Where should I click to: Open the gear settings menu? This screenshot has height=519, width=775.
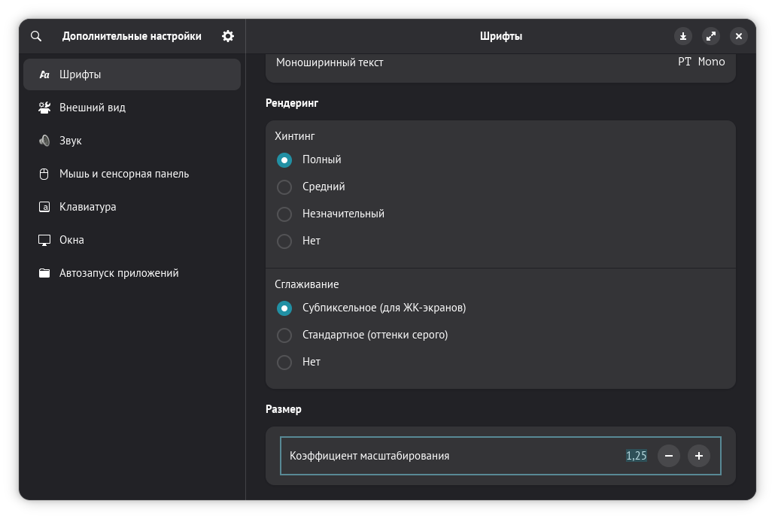(x=228, y=36)
